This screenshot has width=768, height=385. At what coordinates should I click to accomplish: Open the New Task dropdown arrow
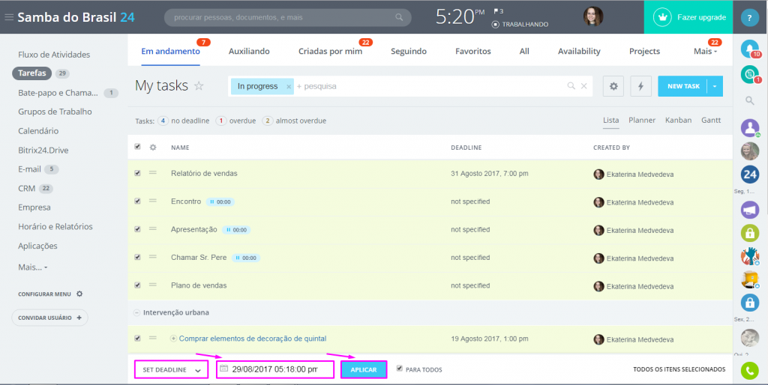pyautogui.click(x=715, y=86)
